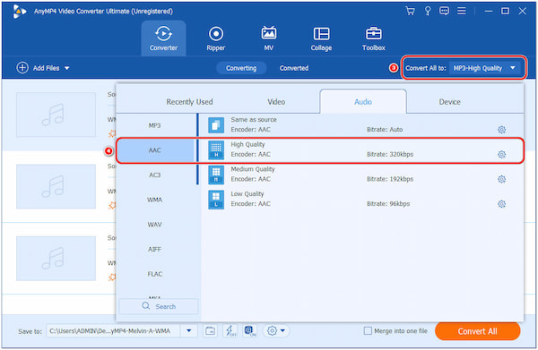The image size is (538, 350).
Task: Open settings gear for Same as source
Action: [501, 130]
